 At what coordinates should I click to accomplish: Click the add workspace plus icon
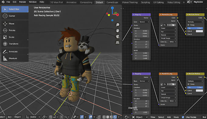pos(184,2)
